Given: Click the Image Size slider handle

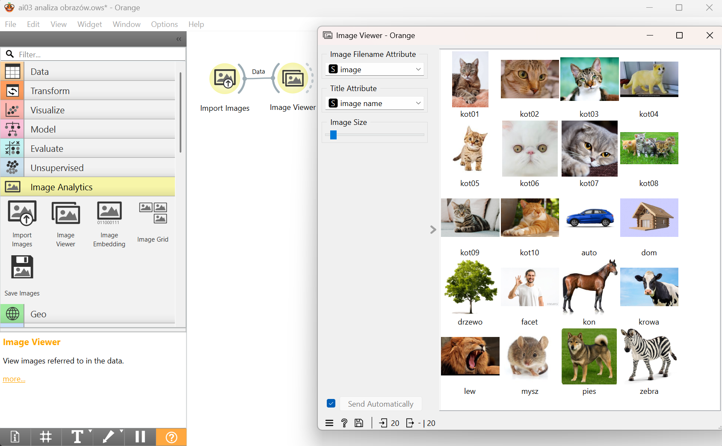Looking at the screenshot, I should click(x=333, y=135).
